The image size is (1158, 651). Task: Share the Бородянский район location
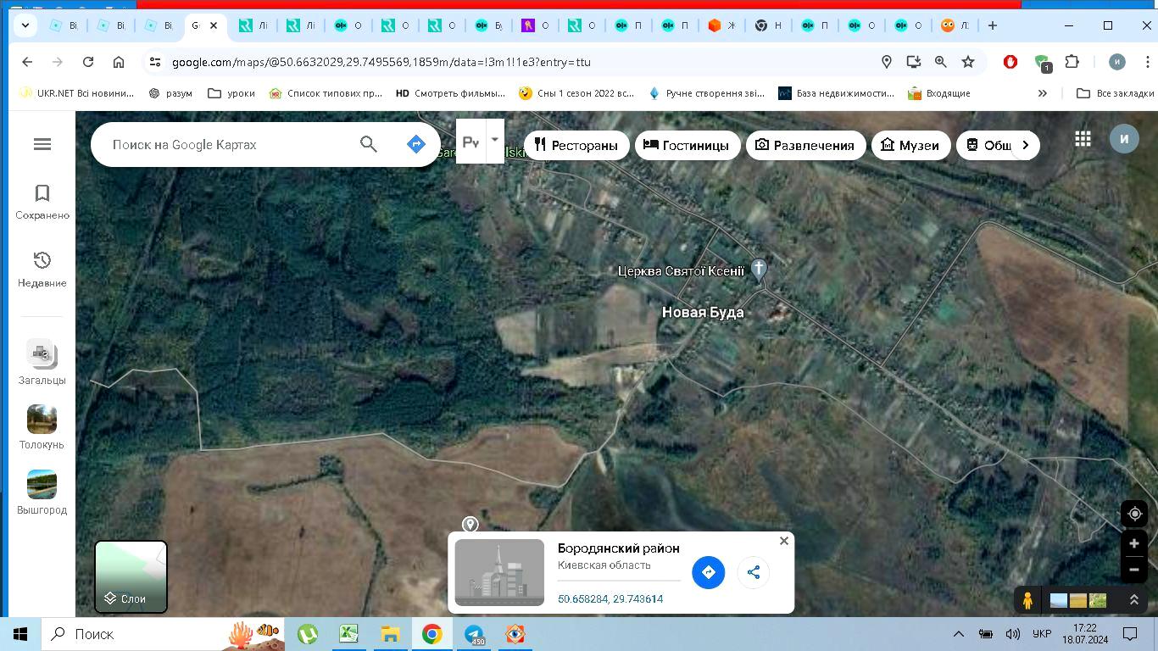tap(753, 572)
